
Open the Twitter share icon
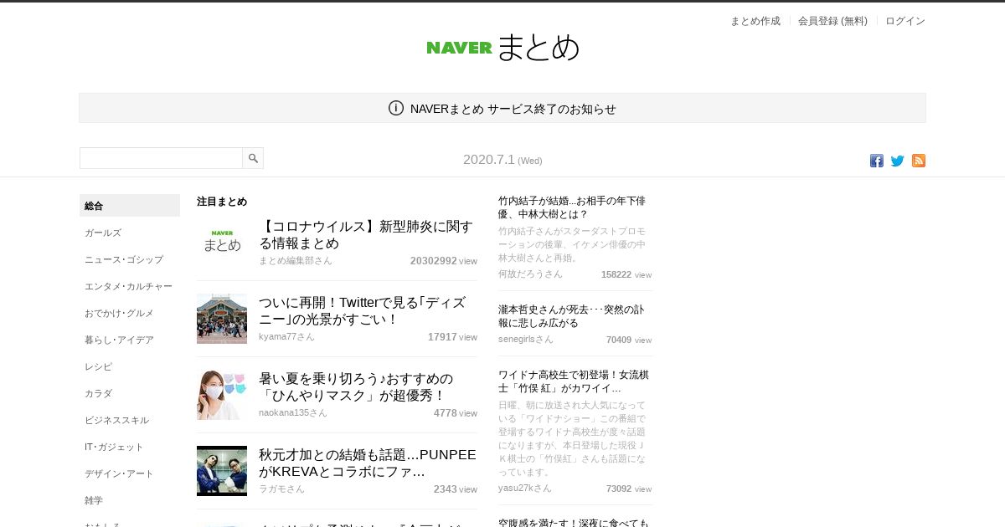[897, 161]
